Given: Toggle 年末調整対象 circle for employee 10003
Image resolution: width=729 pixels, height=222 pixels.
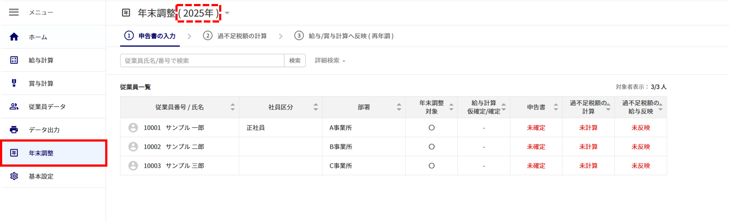Looking at the screenshot, I should coord(432,166).
